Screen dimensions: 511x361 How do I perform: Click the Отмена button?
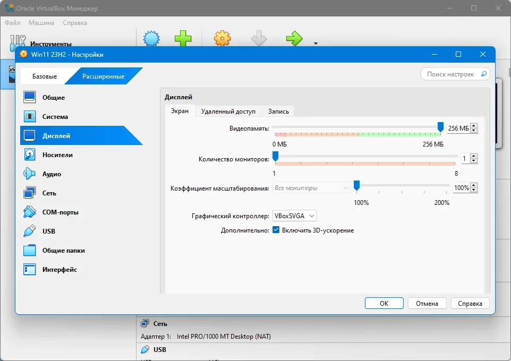tap(427, 303)
